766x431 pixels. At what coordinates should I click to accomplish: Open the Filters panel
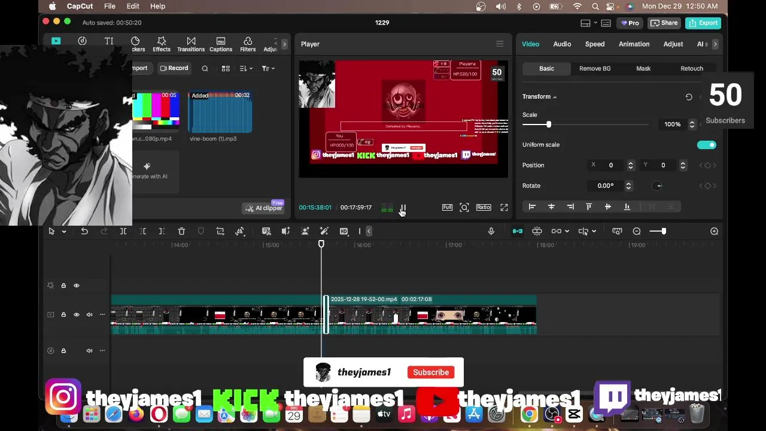[x=248, y=44]
